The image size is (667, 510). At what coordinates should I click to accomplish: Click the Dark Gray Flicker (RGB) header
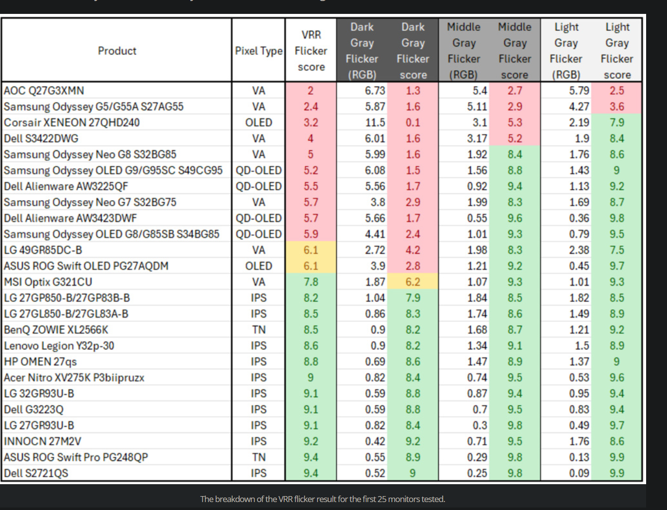pyautogui.click(x=362, y=51)
